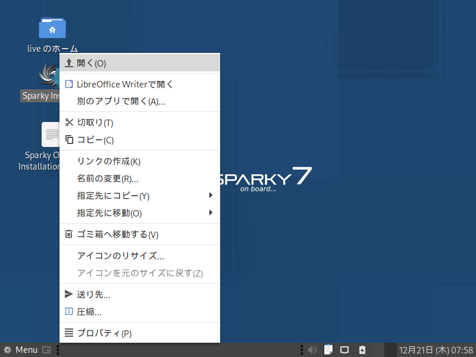
Task: Open プロパティ(P) from the menu
Action: click(x=140, y=333)
